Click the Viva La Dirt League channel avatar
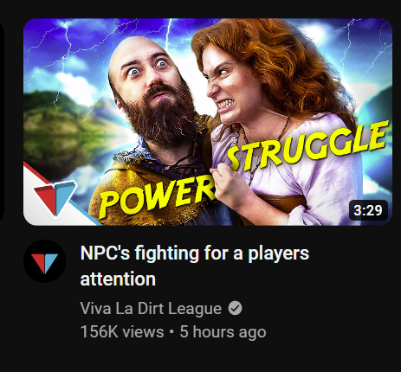 [44, 261]
